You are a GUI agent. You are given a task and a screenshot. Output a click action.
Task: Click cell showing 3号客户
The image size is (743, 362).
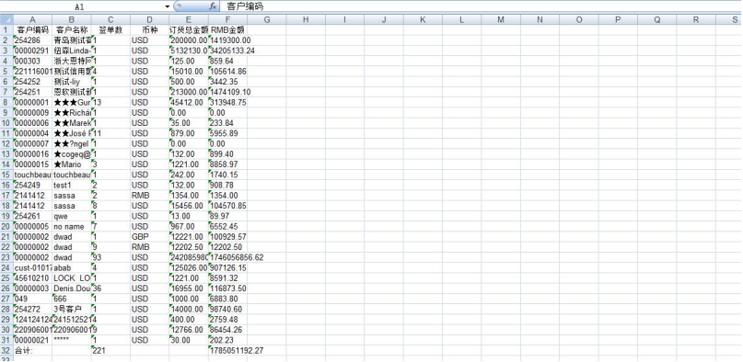[72, 310]
